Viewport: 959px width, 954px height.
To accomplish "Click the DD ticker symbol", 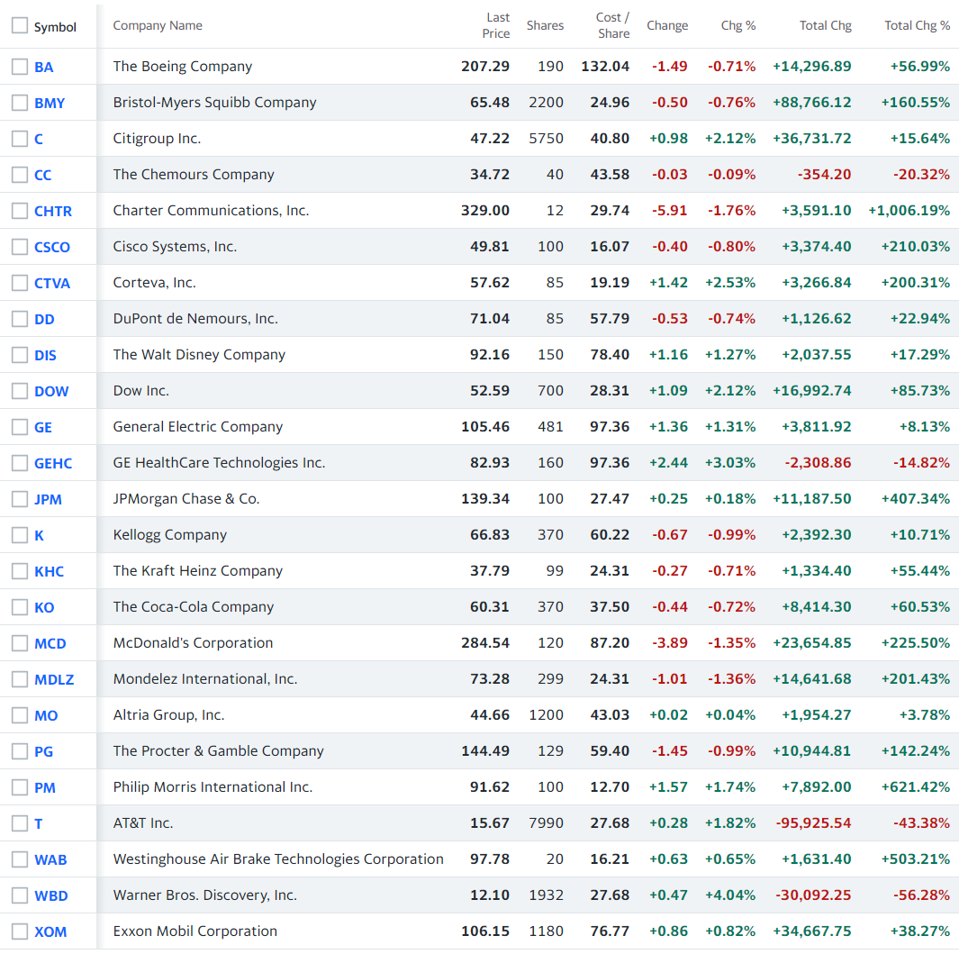I will click(x=44, y=320).
